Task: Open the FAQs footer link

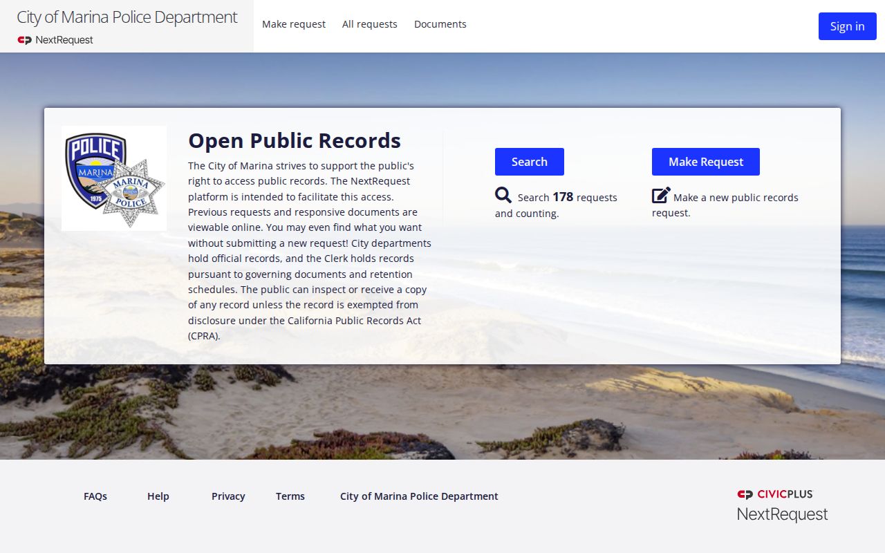Action: tap(95, 496)
